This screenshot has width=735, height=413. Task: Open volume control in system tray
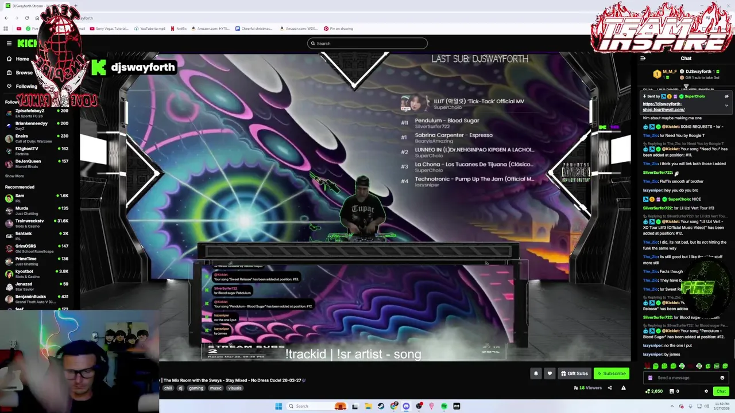[706, 406]
